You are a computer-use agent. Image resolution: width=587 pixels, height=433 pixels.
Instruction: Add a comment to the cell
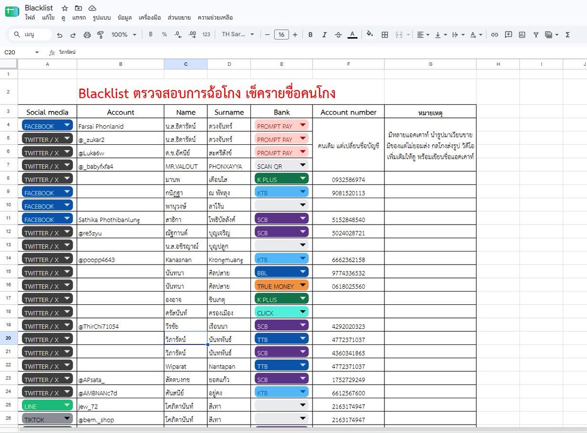pos(508,35)
